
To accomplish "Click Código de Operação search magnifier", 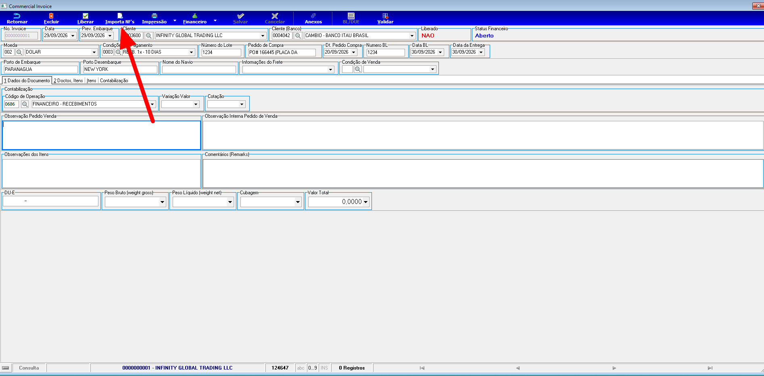I will 25,104.
